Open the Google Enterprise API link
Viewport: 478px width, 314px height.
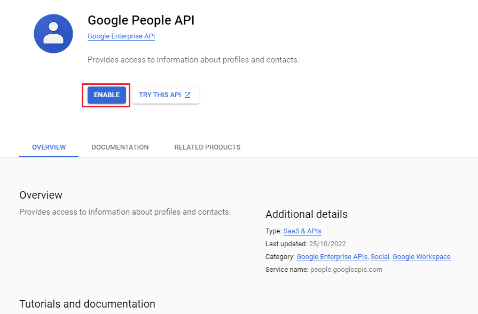(121, 36)
